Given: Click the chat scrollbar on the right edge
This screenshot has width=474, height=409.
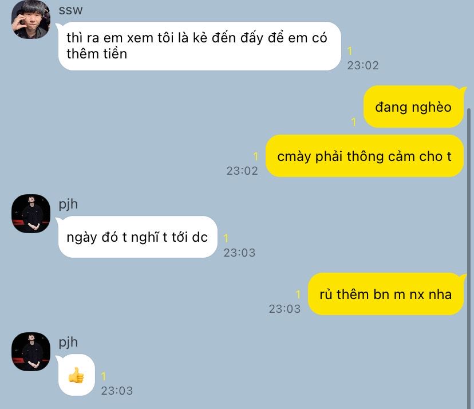Looking at the screenshot, I should coord(469,257).
